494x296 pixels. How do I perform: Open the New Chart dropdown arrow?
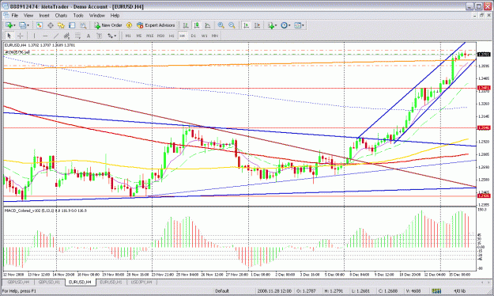pyautogui.click(x=14, y=25)
